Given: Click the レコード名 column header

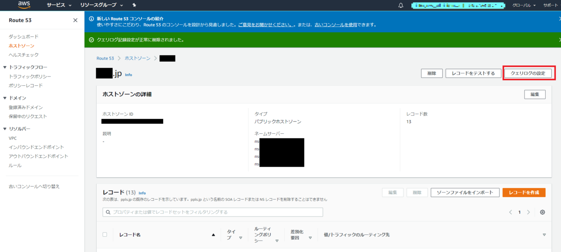Looking at the screenshot, I should pyautogui.click(x=130, y=235).
